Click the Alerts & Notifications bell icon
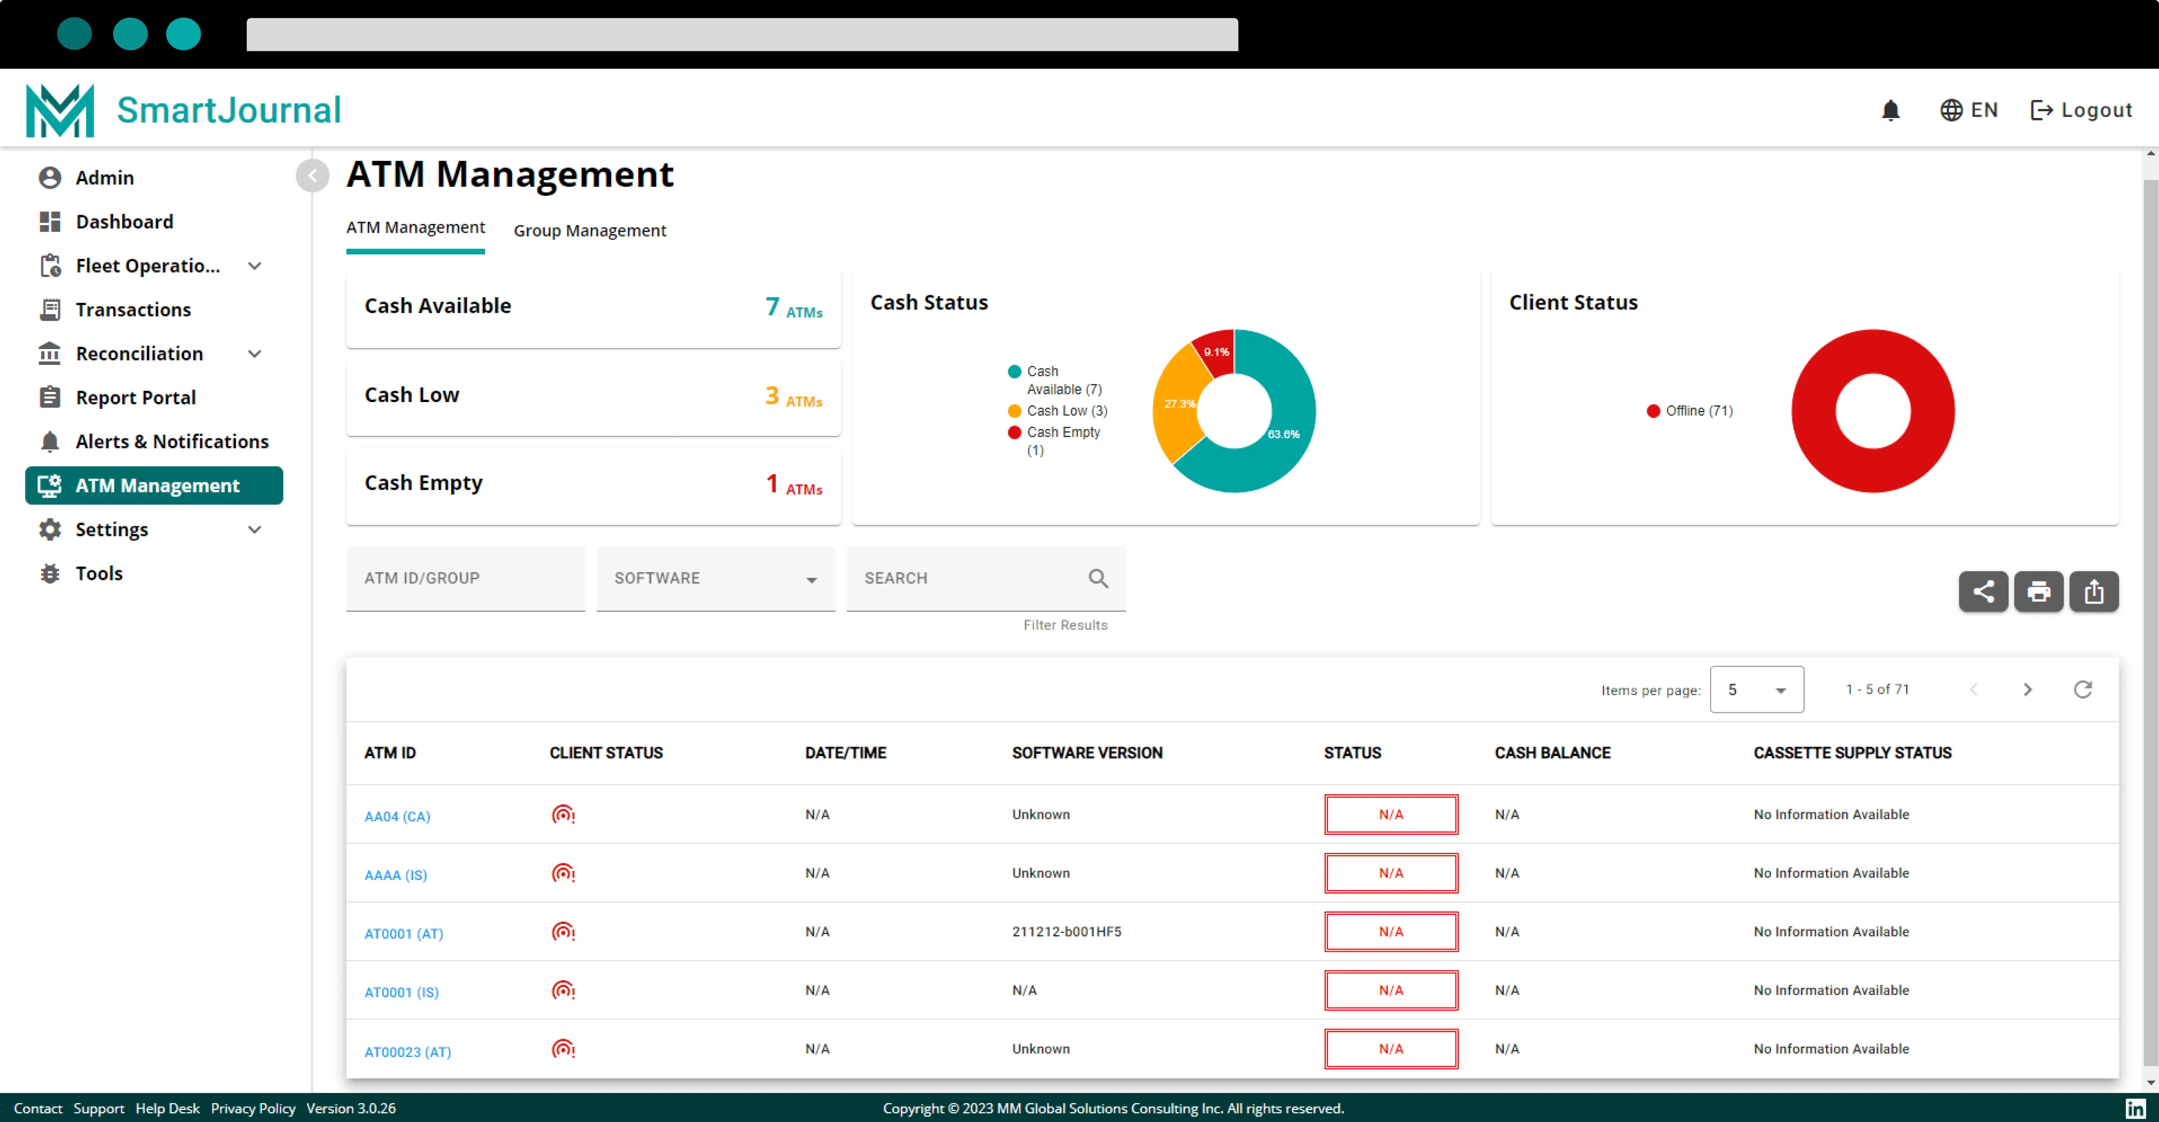The width and height of the screenshot is (2159, 1122). [50, 441]
